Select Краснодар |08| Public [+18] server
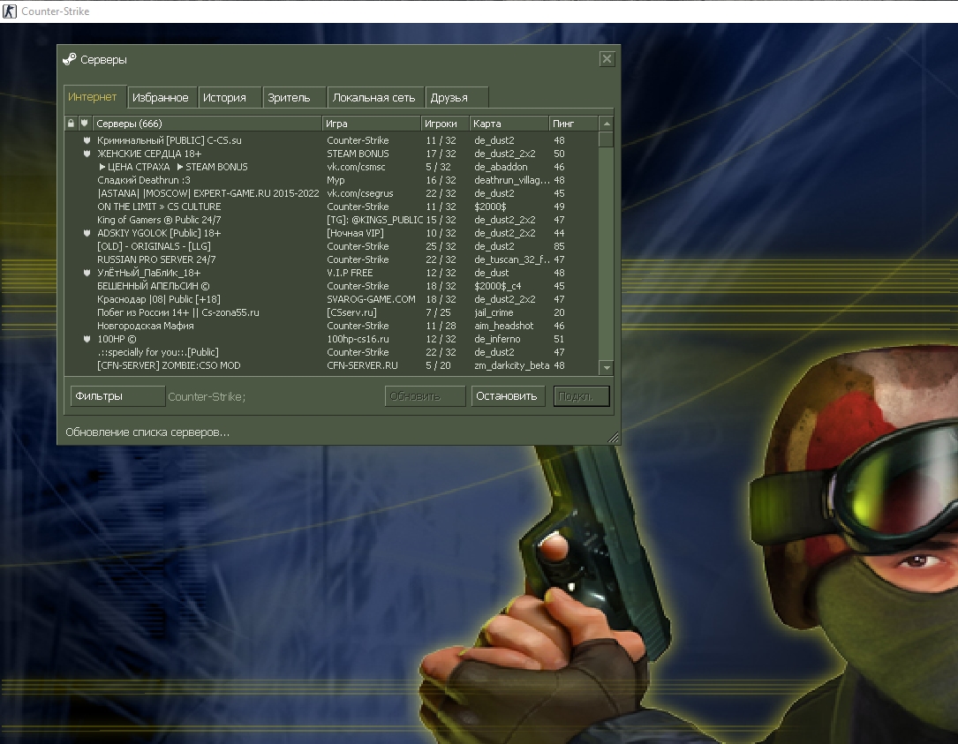Screen dimensions: 958x744 pyautogui.click(x=331, y=299)
